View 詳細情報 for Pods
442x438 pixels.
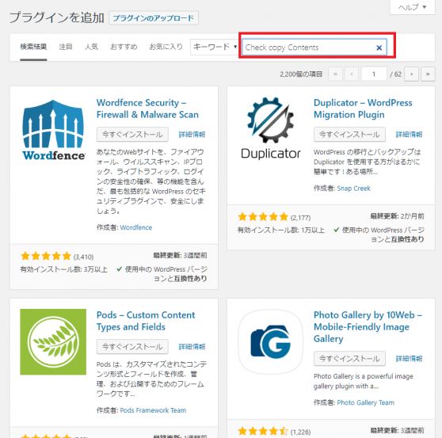click(192, 347)
